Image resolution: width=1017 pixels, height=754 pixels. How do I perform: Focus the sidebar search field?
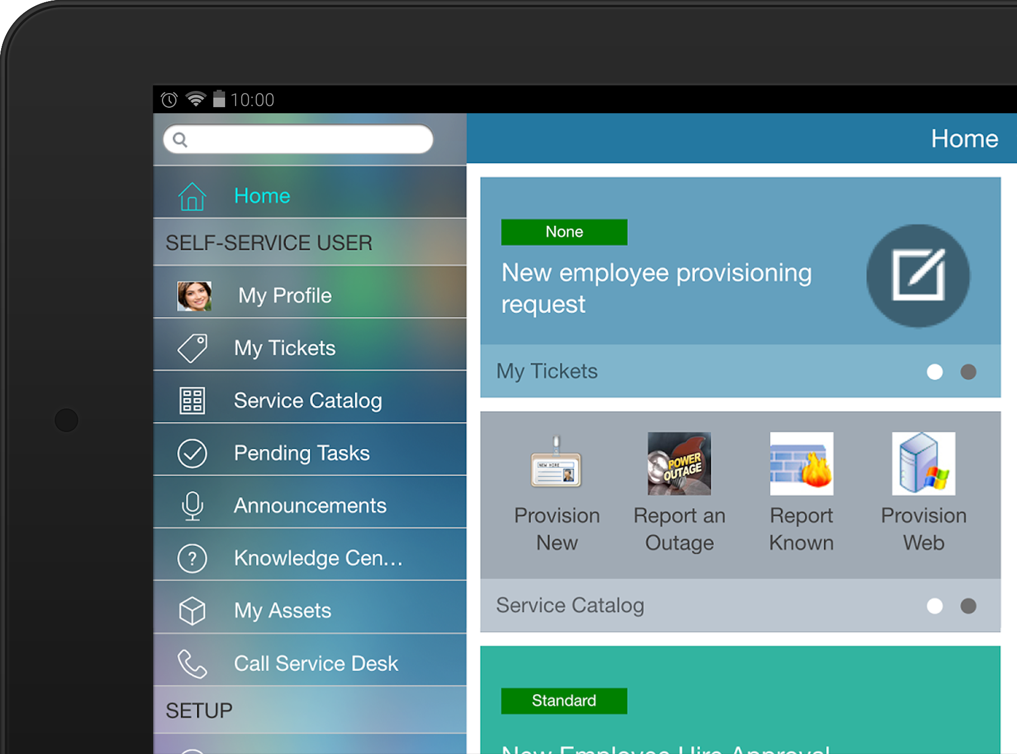tap(298, 139)
